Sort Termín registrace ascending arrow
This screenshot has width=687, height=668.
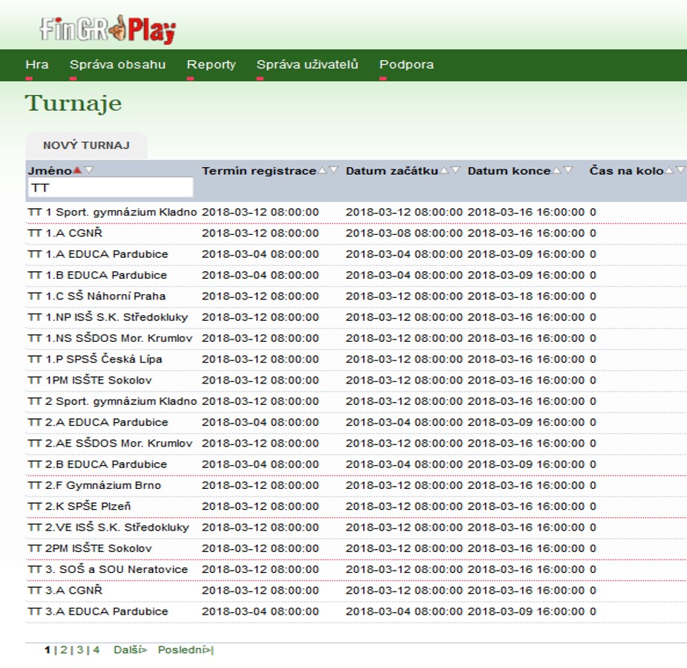(322, 170)
